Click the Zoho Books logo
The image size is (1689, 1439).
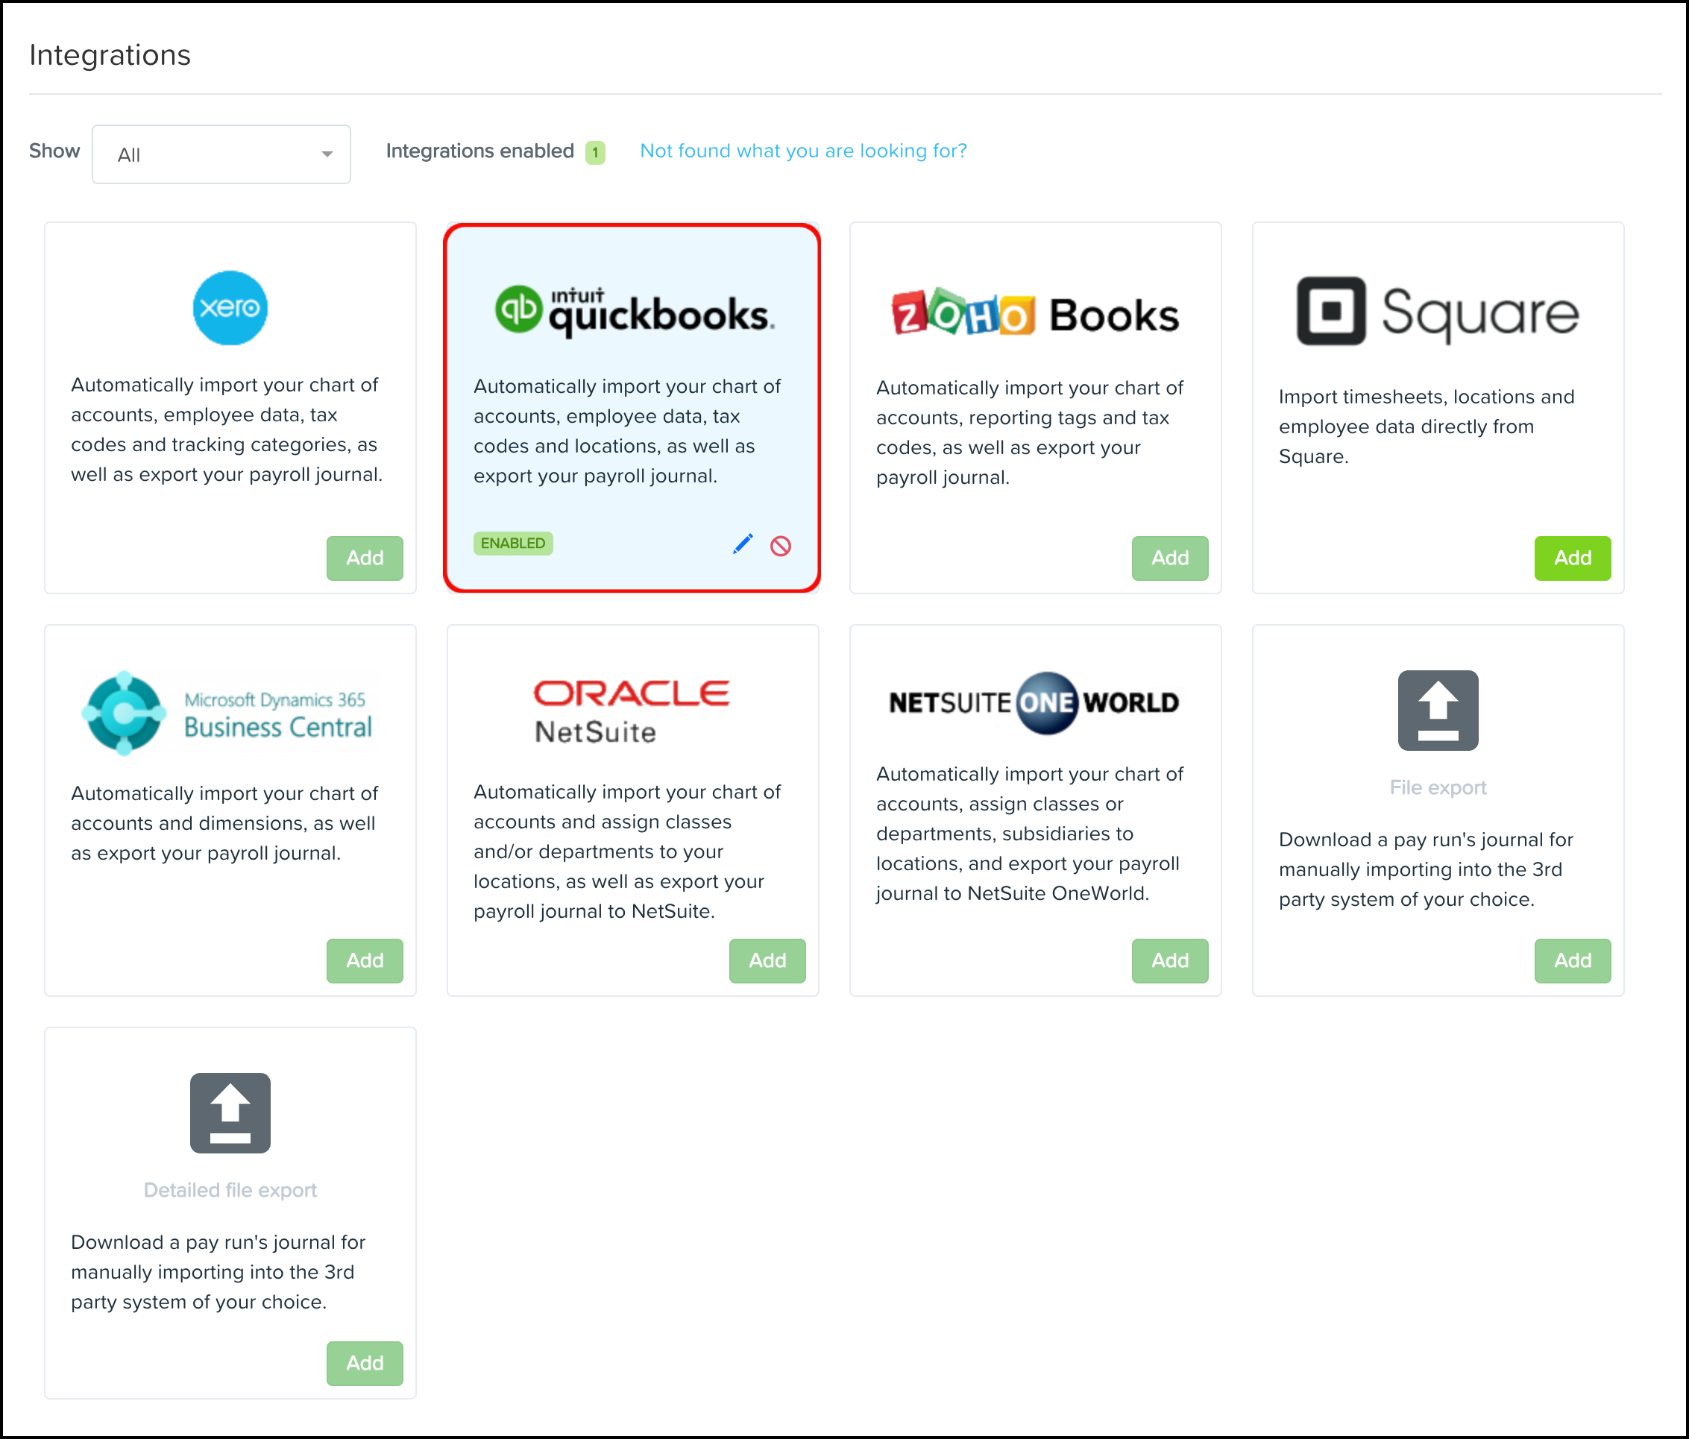point(1035,313)
